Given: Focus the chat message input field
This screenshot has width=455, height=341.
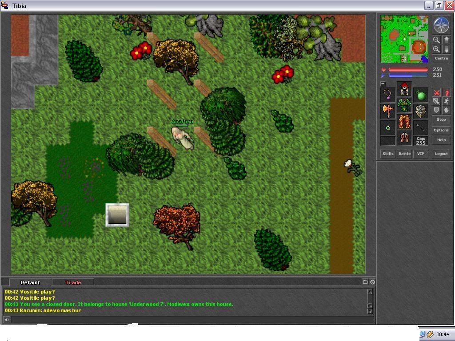Looking at the screenshot, I should 192,320.
